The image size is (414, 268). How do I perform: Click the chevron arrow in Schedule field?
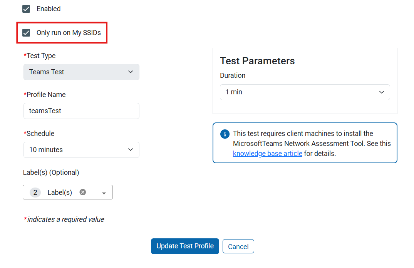[131, 150]
